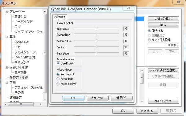Image resolution: width=186 pixels, height=116 pixels.
Task: Click the tree's scroll up arrow
Action: pos(45,11)
